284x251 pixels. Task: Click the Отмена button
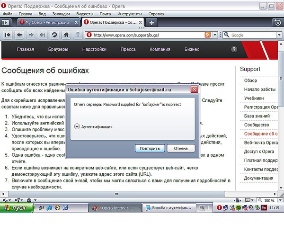181,148
